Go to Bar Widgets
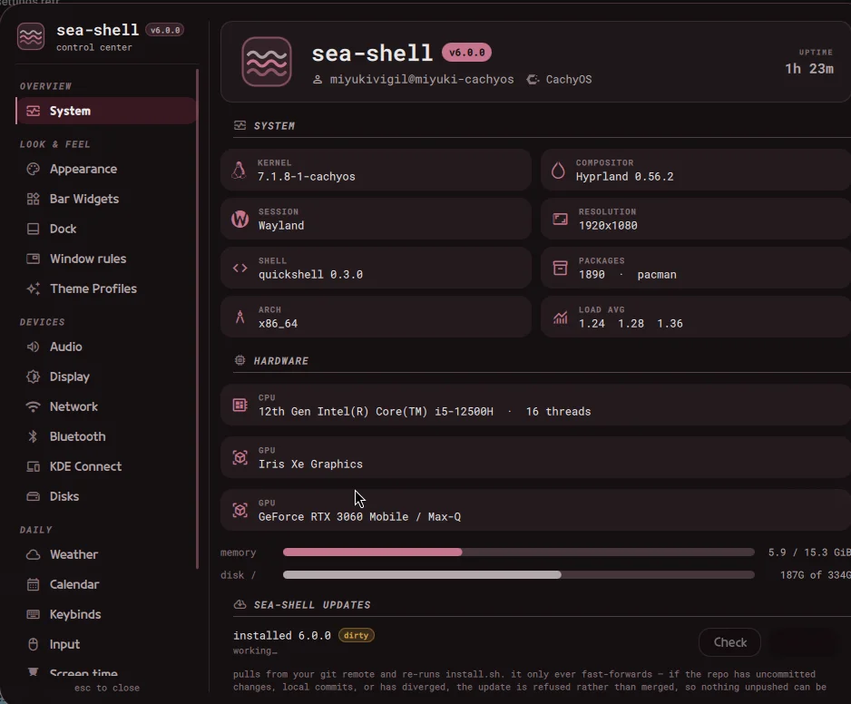851x704 pixels. 106,199
